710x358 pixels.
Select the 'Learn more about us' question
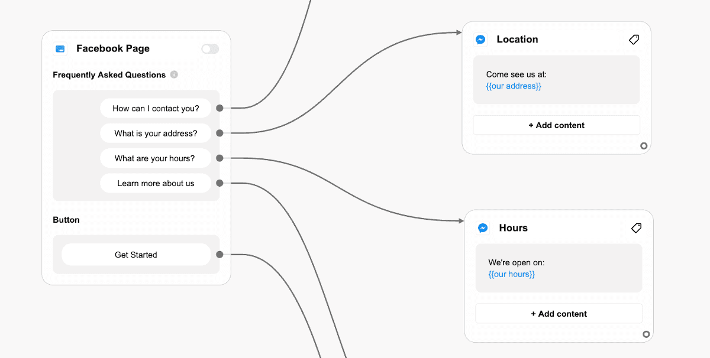point(156,183)
